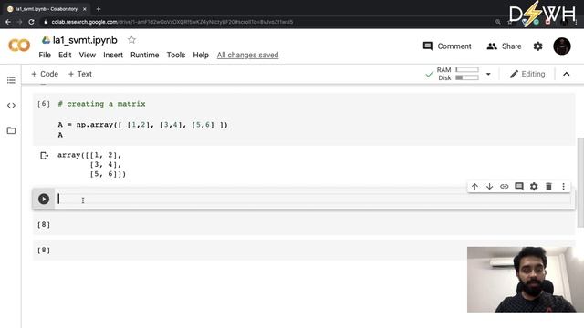Viewport: 584px width, 328px height.
Task: Open the Insert menu
Action: point(113,55)
